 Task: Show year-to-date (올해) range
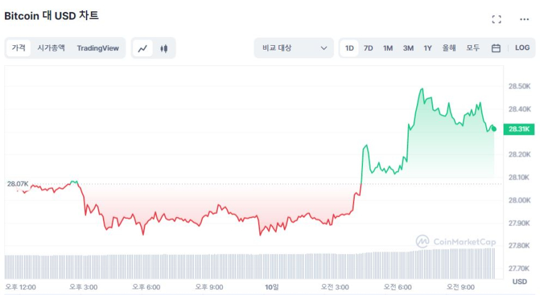tap(449, 48)
